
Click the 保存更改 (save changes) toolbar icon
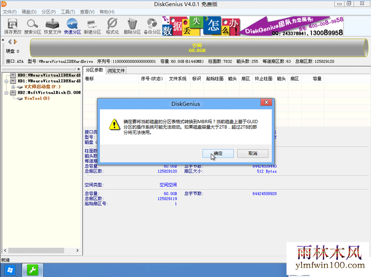coord(13,26)
